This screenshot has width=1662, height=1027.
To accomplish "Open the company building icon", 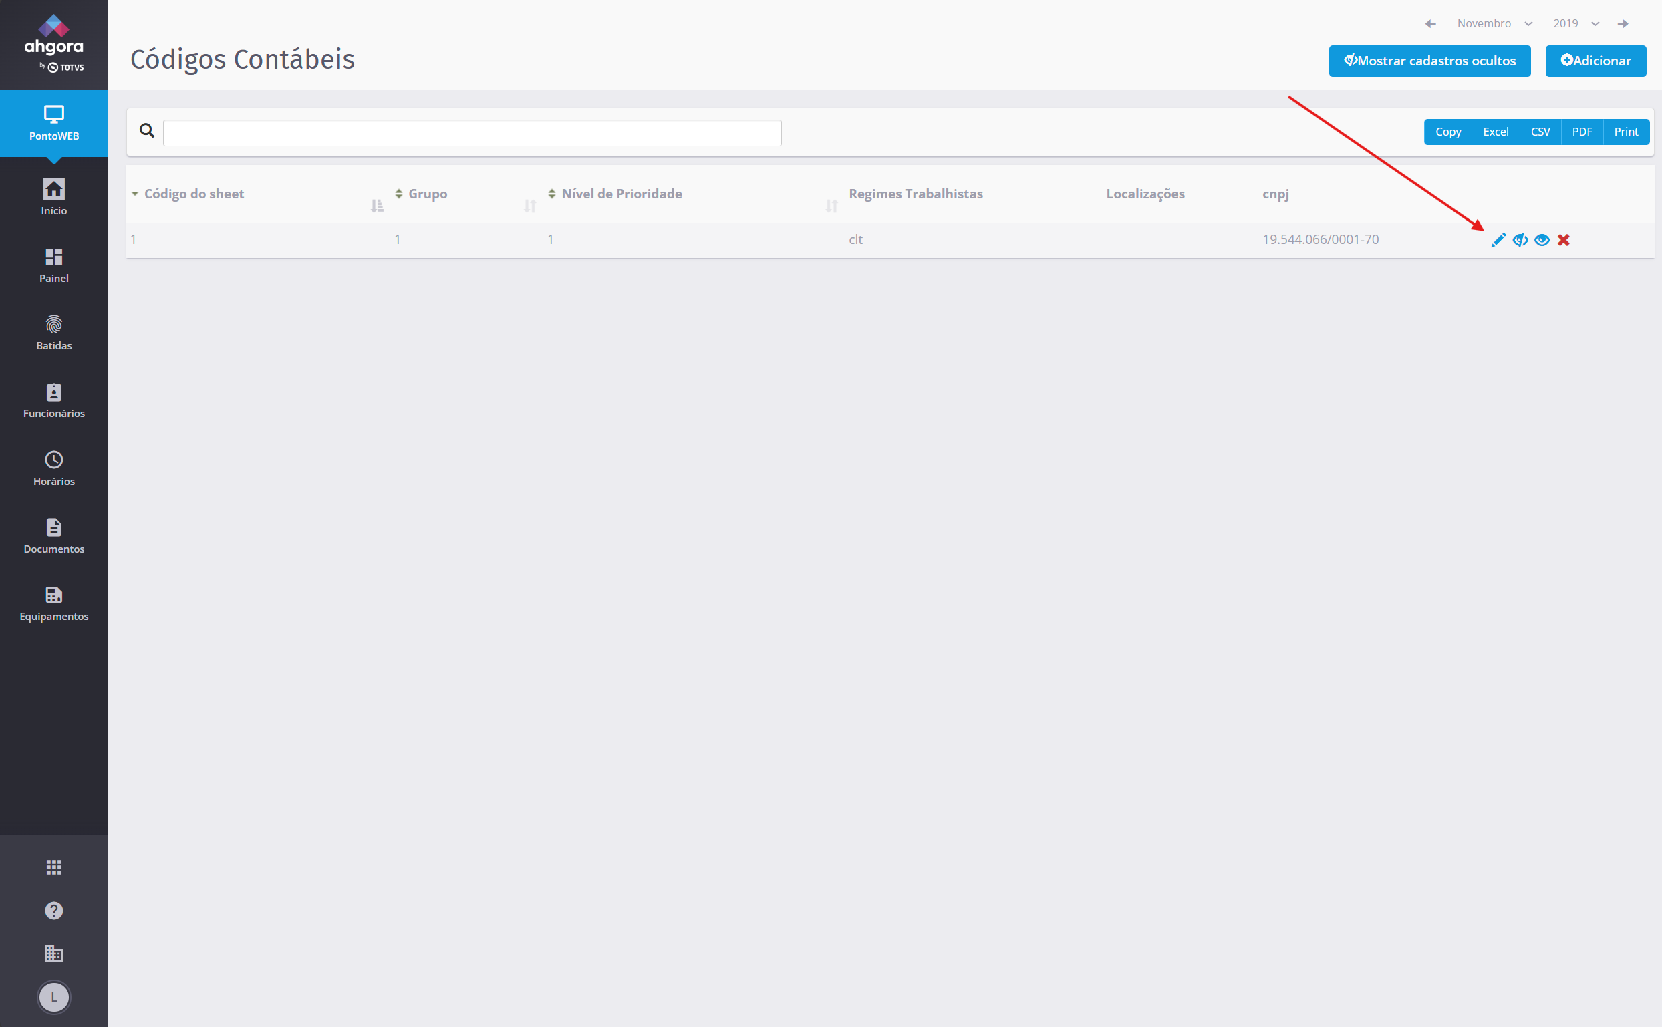I will 53,953.
